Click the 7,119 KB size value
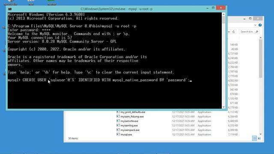Image resolution: width=274 pixels, height=154 pixels. pyautogui.click(x=233, y=135)
